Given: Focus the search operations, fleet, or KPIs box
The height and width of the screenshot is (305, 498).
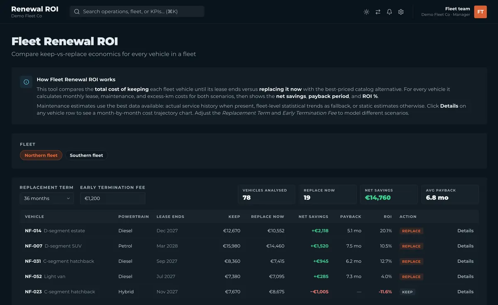Looking at the screenshot, I should pyautogui.click(x=137, y=12).
